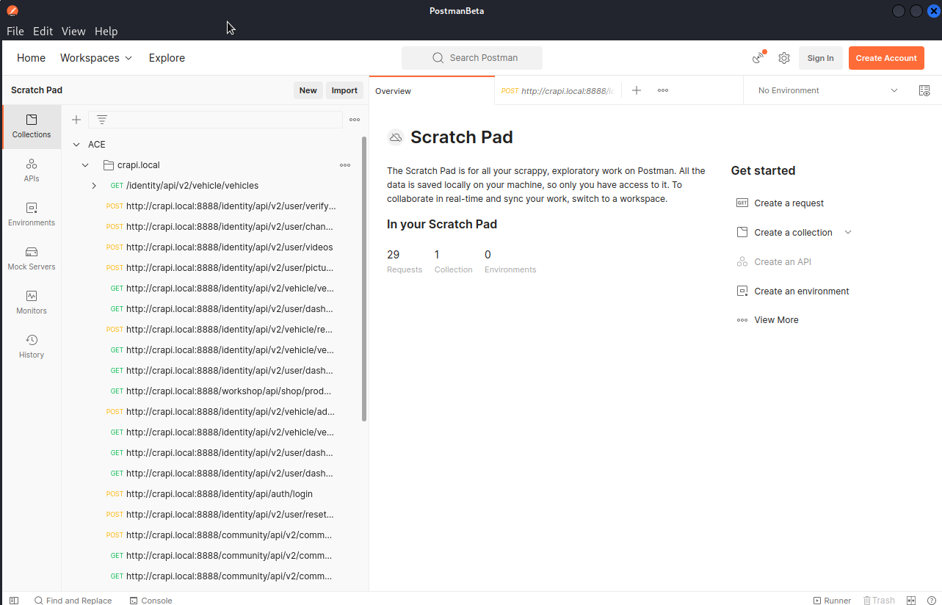Click the Create an environment link
This screenshot has height=605, width=942.
(x=801, y=291)
